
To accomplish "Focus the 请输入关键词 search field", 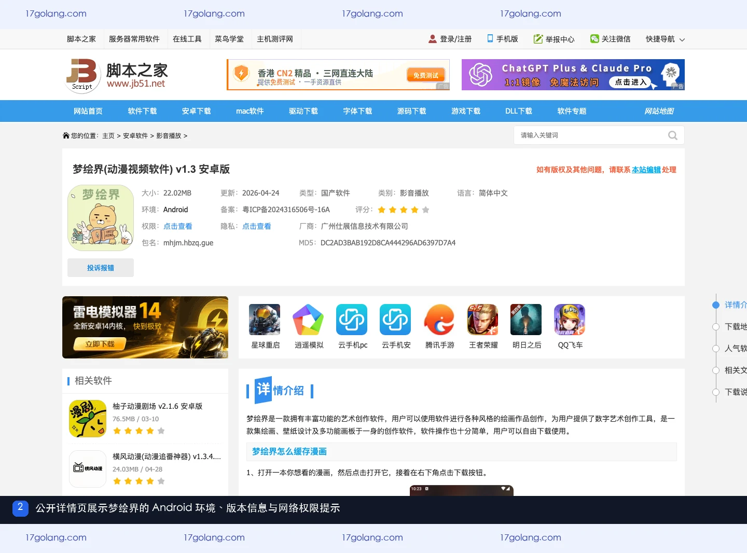I will coord(591,135).
